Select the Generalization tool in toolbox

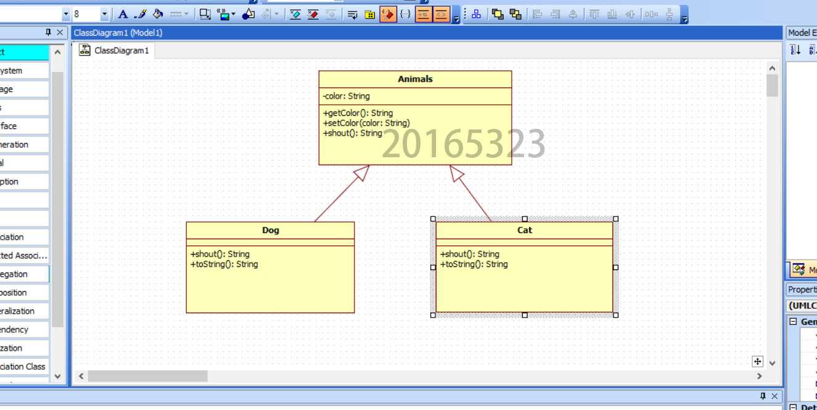click(x=24, y=311)
